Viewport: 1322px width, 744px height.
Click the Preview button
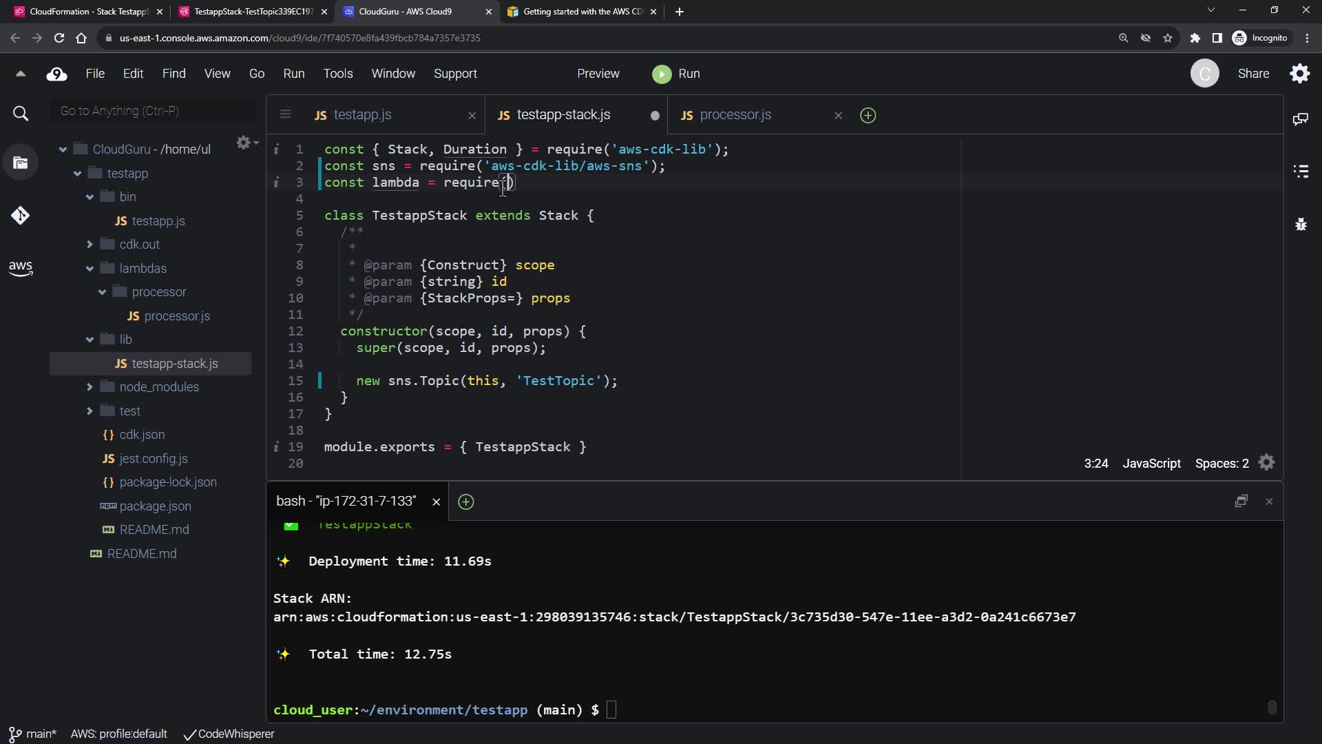(598, 74)
